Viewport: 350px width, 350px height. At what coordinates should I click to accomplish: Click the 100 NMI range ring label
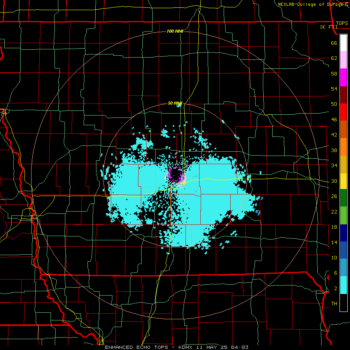[x=175, y=31]
